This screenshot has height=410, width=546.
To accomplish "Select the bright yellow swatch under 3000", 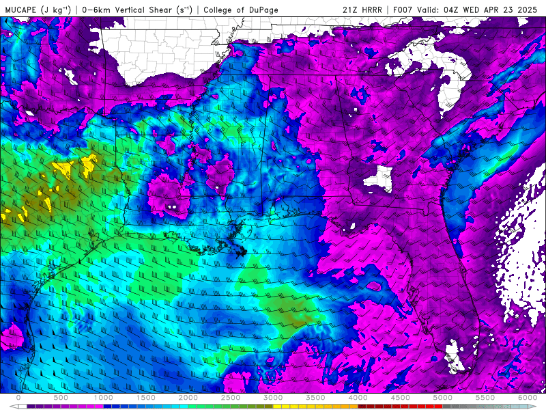I will [x=277, y=406].
